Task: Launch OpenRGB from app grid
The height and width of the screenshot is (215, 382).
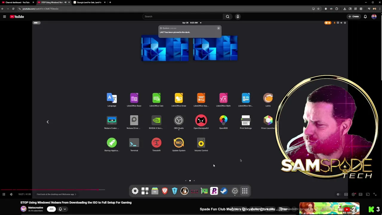Action: (x=223, y=122)
